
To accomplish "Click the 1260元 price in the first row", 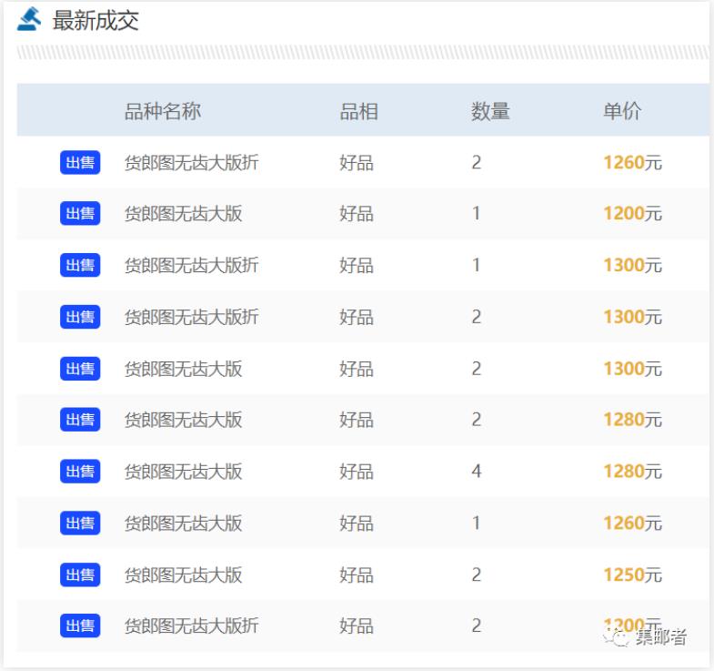I will (632, 163).
